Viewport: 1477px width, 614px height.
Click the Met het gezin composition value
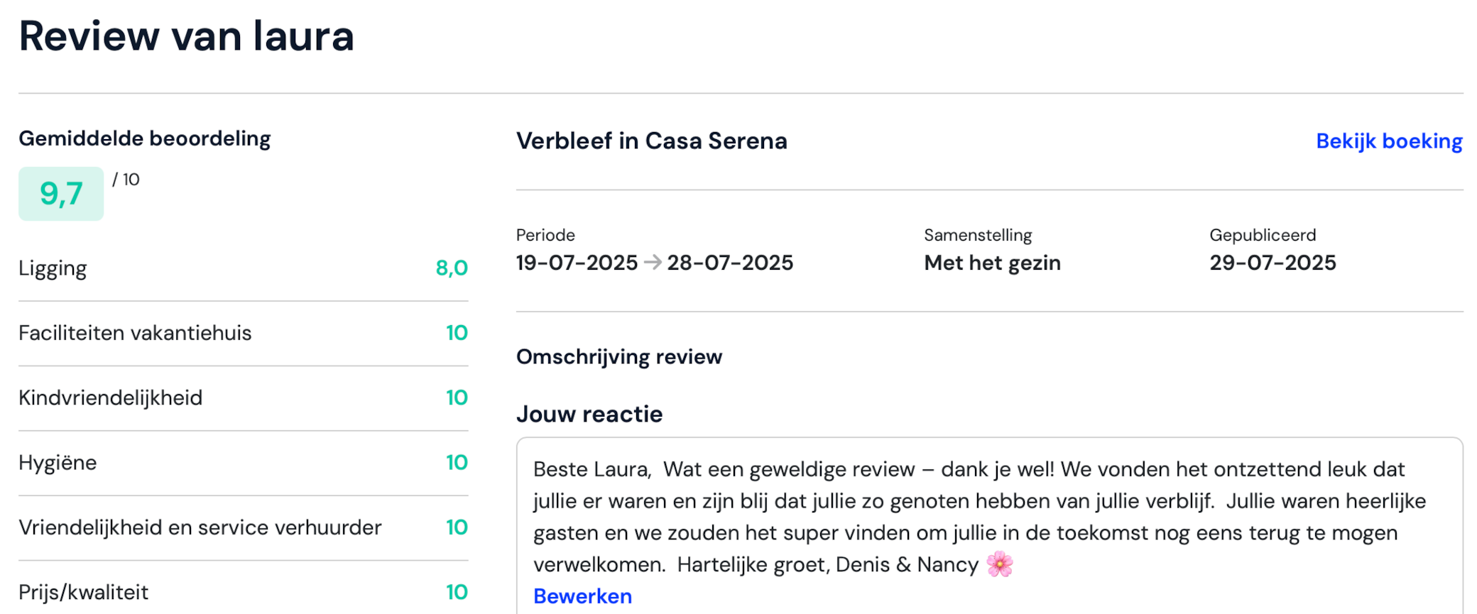click(x=992, y=263)
